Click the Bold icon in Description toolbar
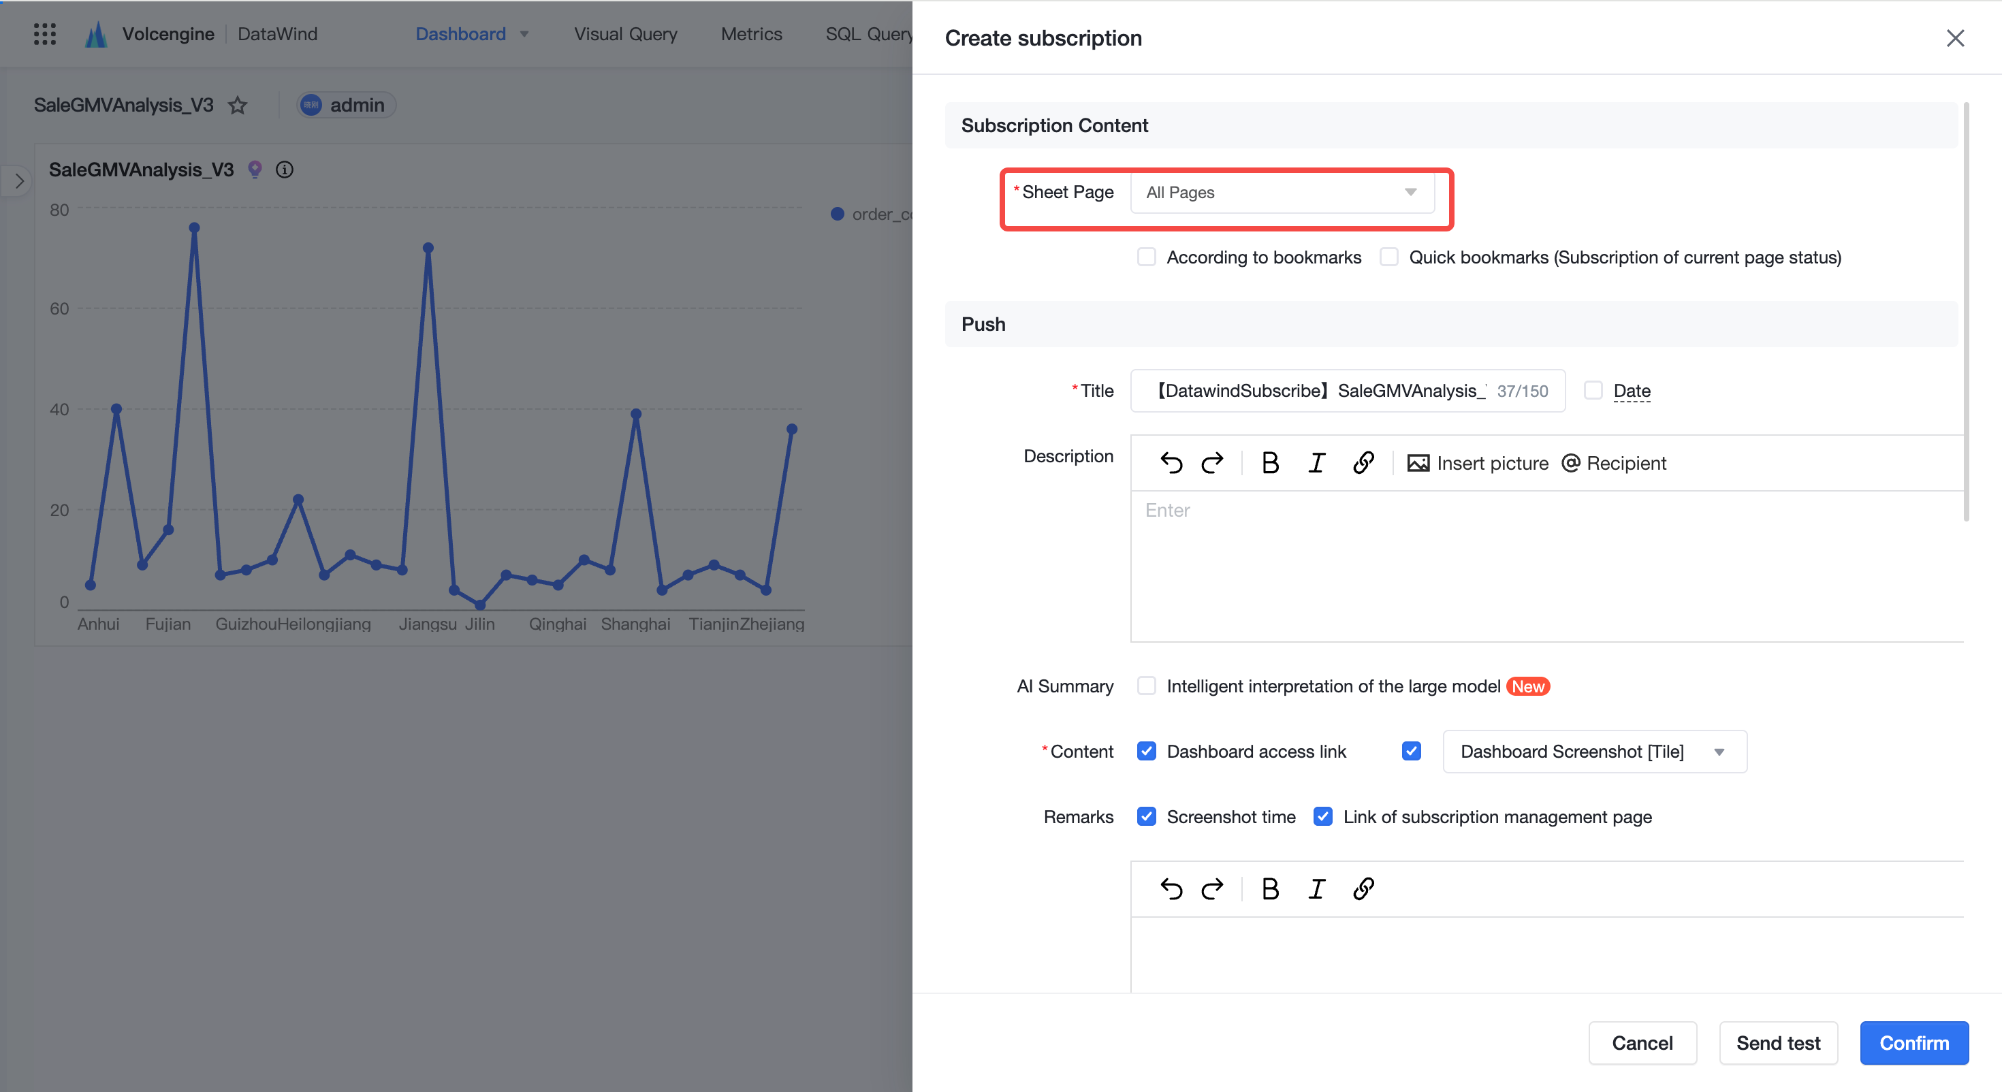2002x1092 pixels. [x=1270, y=463]
